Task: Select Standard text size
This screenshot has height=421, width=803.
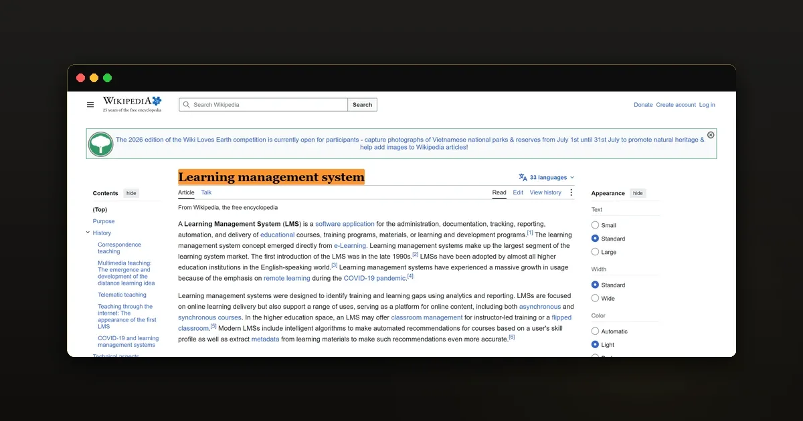Action: tap(595, 239)
